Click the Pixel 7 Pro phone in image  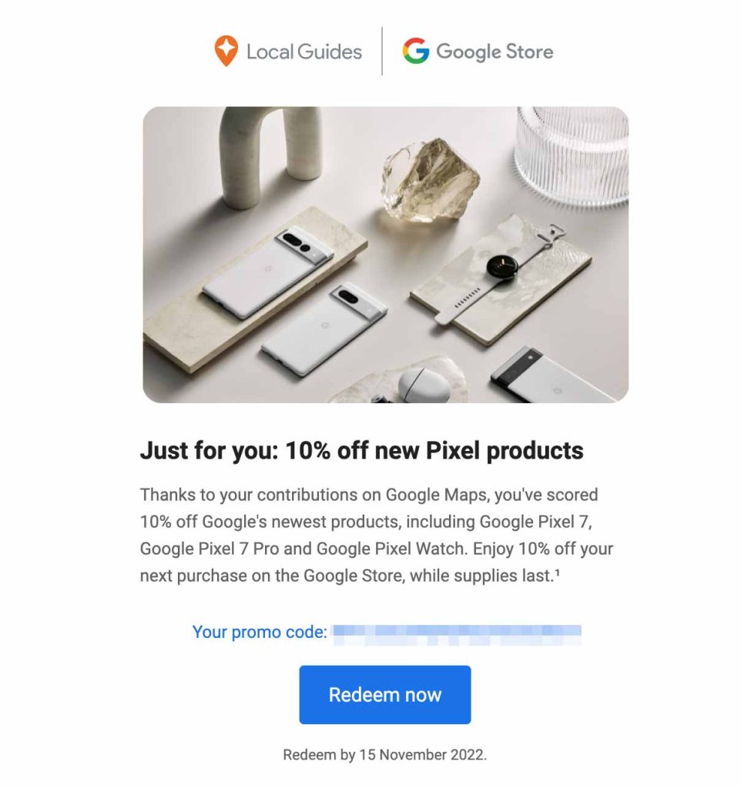point(268,272)
